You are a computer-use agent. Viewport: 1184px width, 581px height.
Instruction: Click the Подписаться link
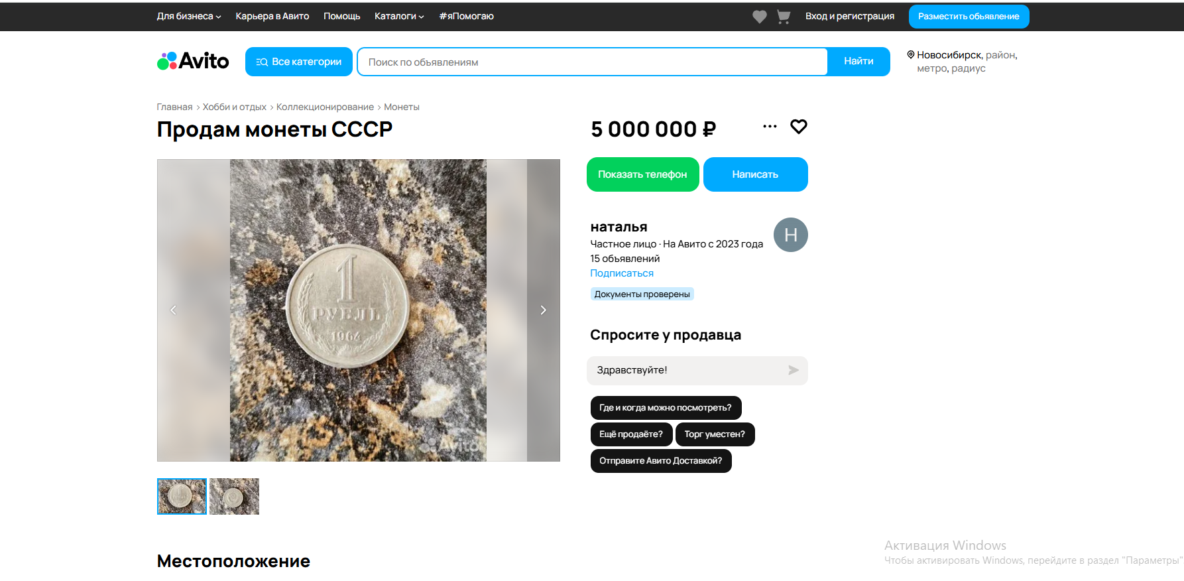click(622, 273)
